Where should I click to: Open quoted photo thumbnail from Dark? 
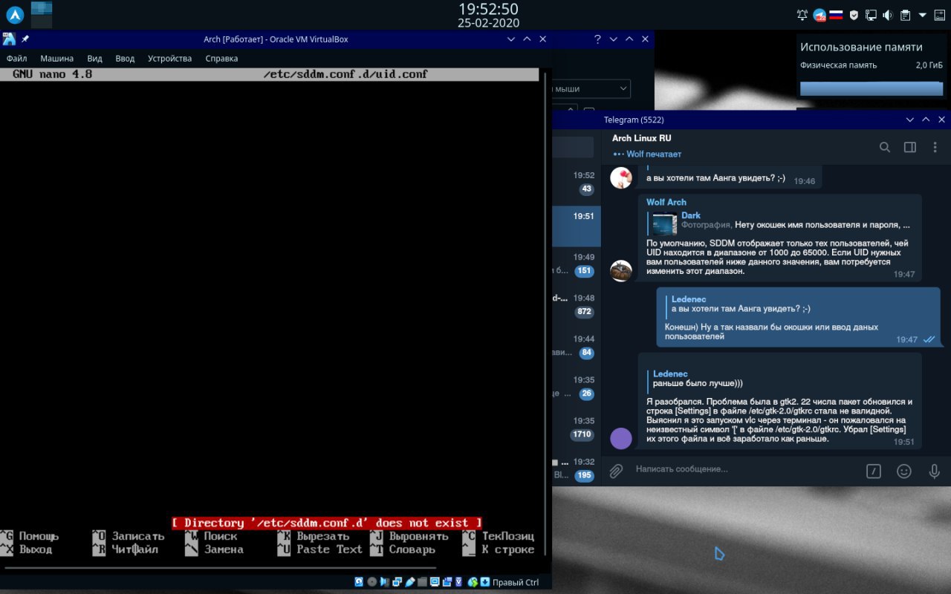(x=664, y=223)
